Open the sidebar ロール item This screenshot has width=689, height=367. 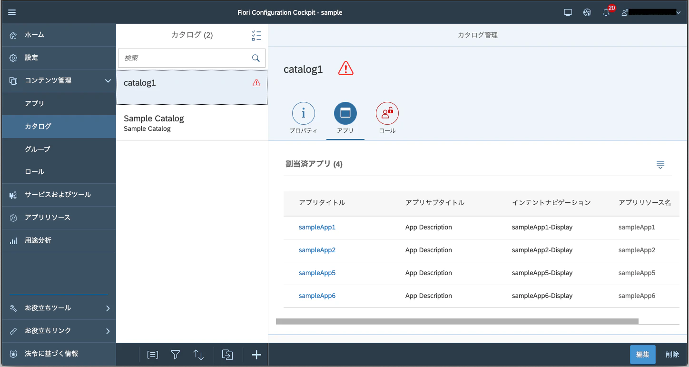pos(59,172)
